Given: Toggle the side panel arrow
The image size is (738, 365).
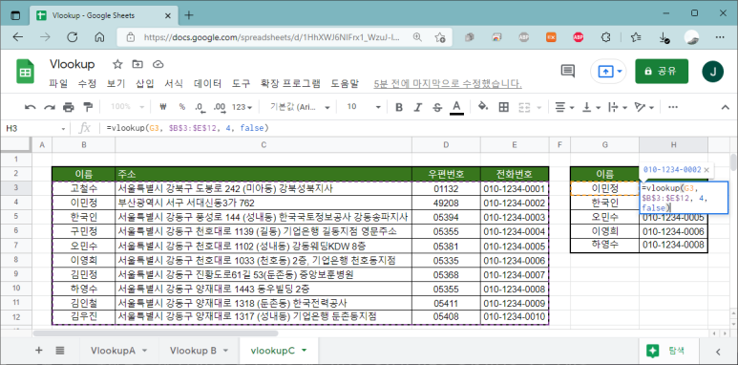Looking at the screenshot, I should click(718, 351).
